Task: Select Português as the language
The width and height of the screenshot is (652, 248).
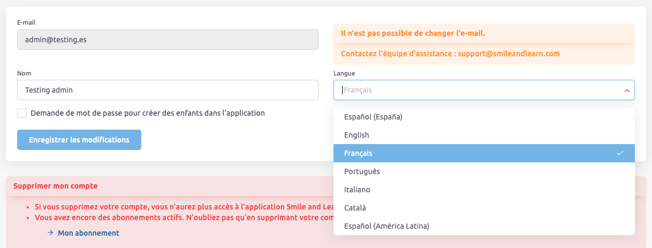Action: pos(362,171)
